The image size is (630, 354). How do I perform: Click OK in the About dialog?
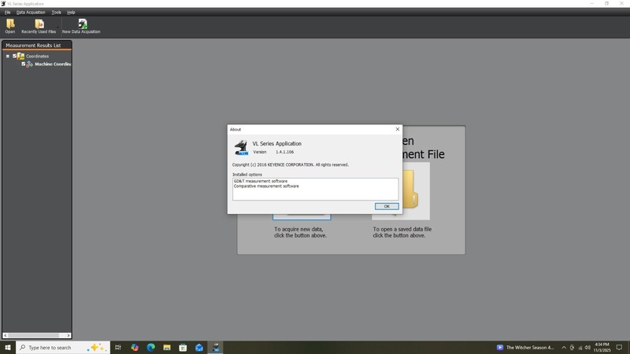tap(387, 206)
